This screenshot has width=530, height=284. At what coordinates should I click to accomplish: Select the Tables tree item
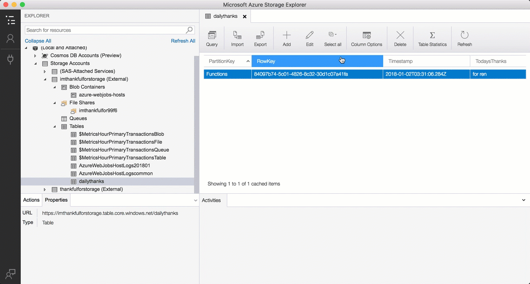(77, 126)
